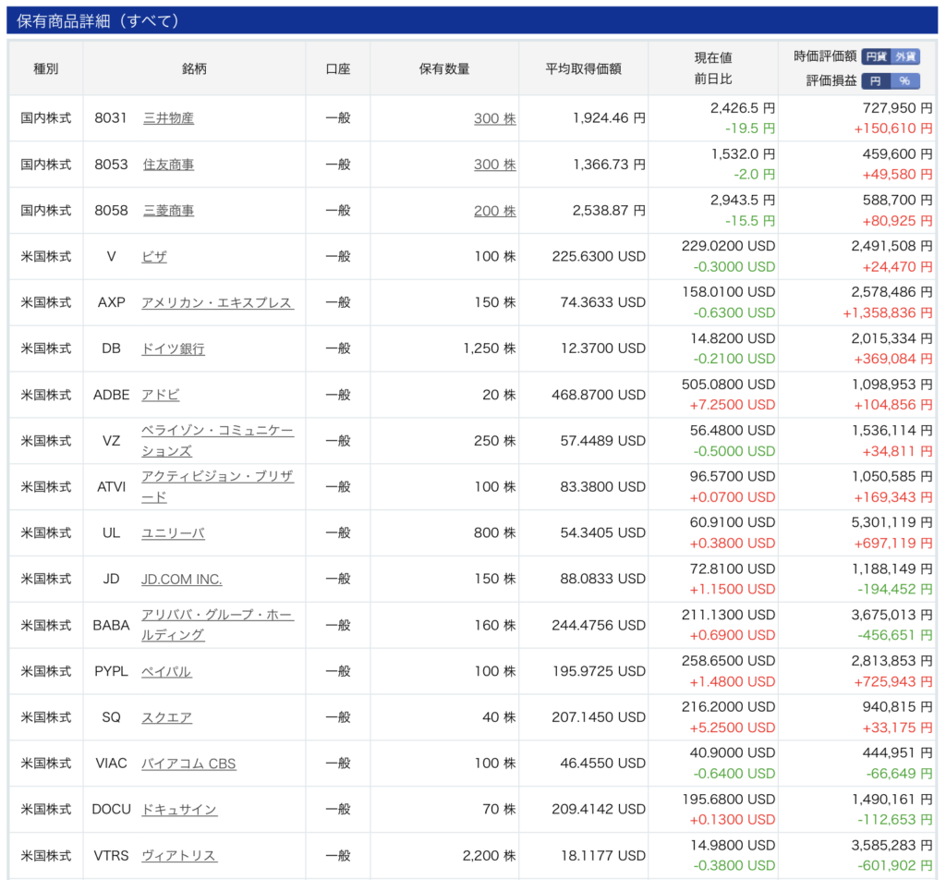Screen dimensions: 946x880
Task: Click valuation 727,950 円
Action: [898, 108]
